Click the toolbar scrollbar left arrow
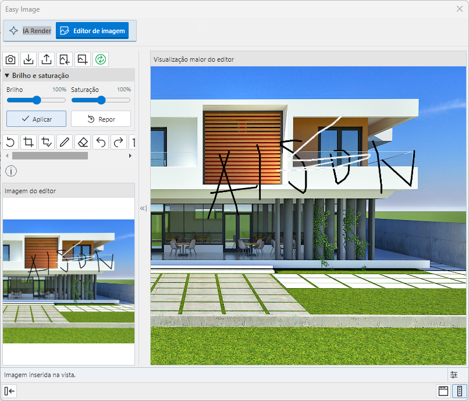 tap(8, 155)
